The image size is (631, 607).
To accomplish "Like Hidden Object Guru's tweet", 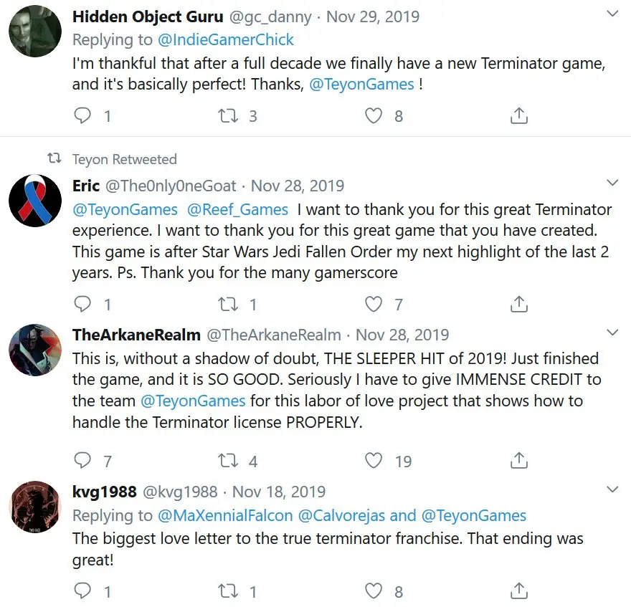I will 374,115.
